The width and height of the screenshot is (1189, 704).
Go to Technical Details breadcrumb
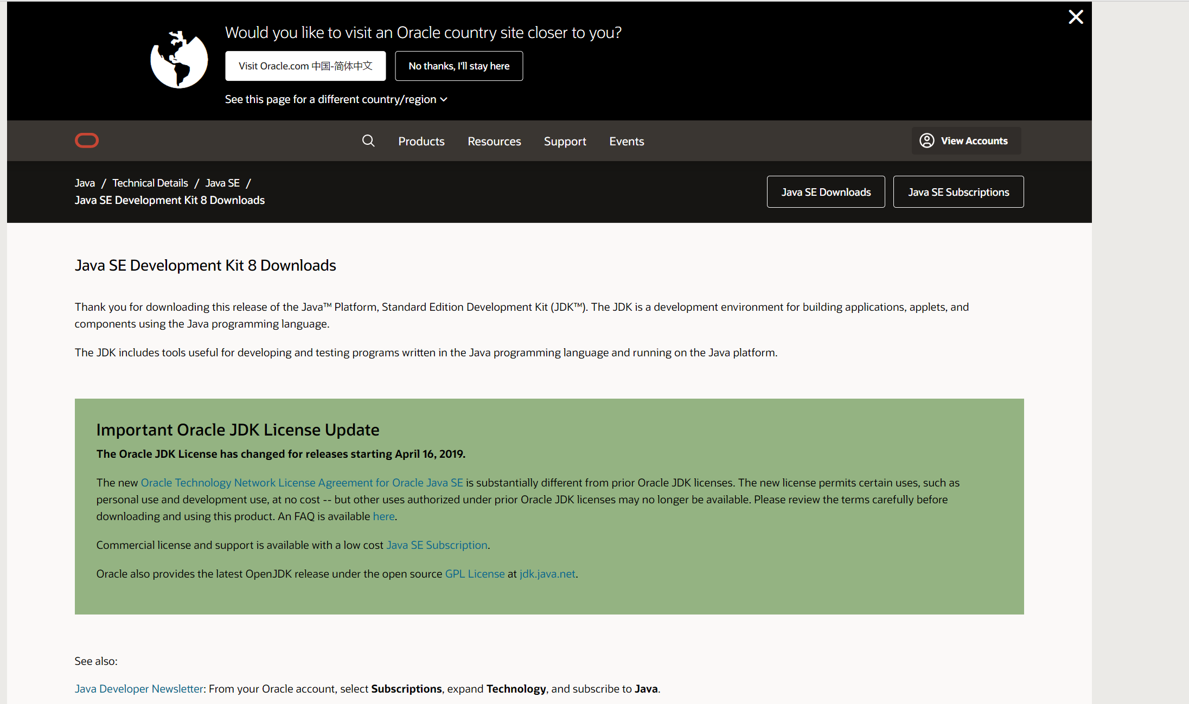coord(150,183)
